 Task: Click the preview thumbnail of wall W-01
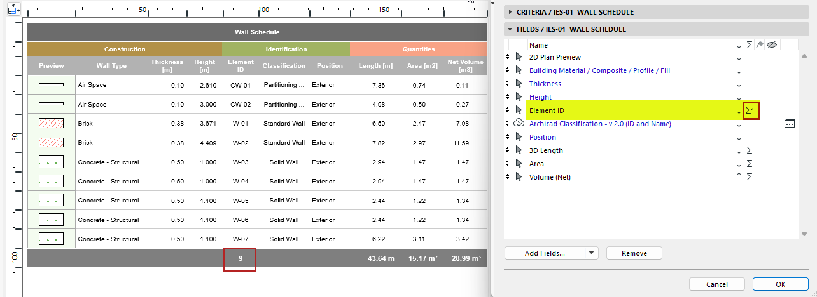pos(51,124)
